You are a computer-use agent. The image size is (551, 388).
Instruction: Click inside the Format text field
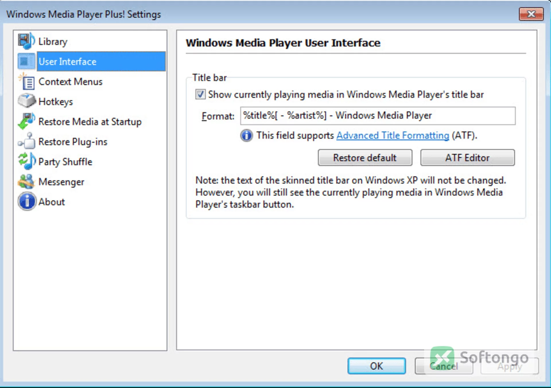[378, 116]
